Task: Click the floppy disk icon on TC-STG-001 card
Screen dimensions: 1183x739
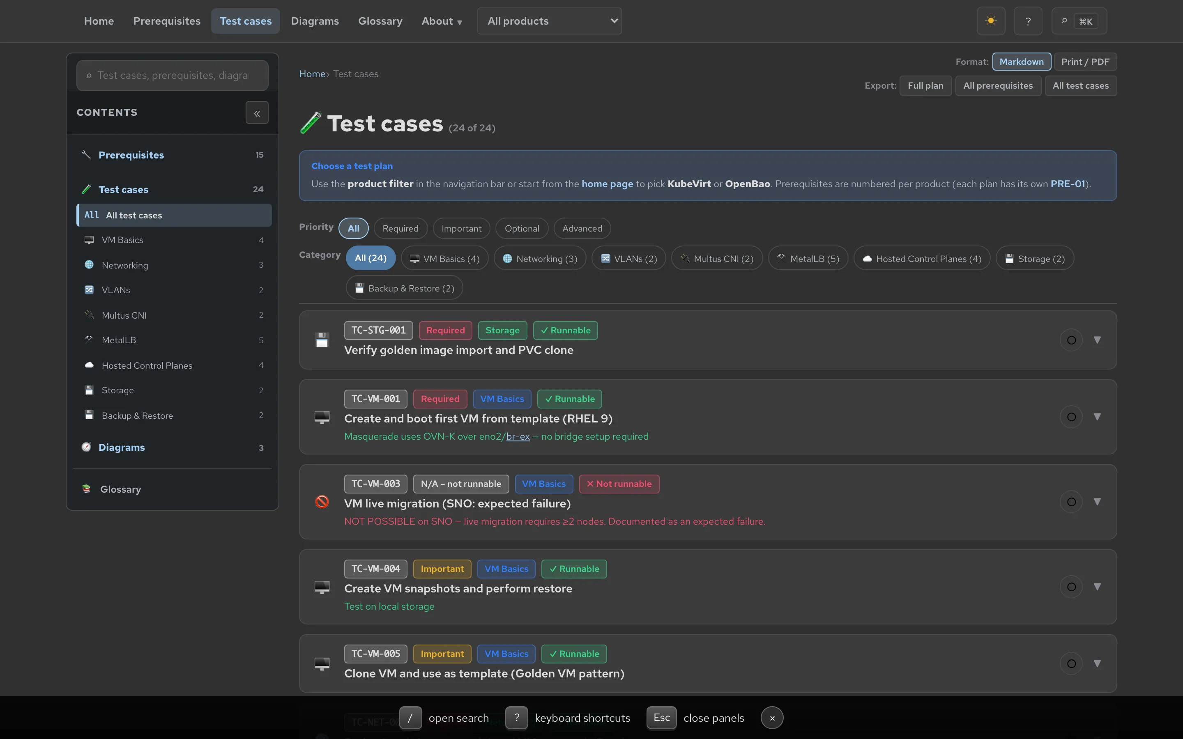Action: (x=322, y=340)
